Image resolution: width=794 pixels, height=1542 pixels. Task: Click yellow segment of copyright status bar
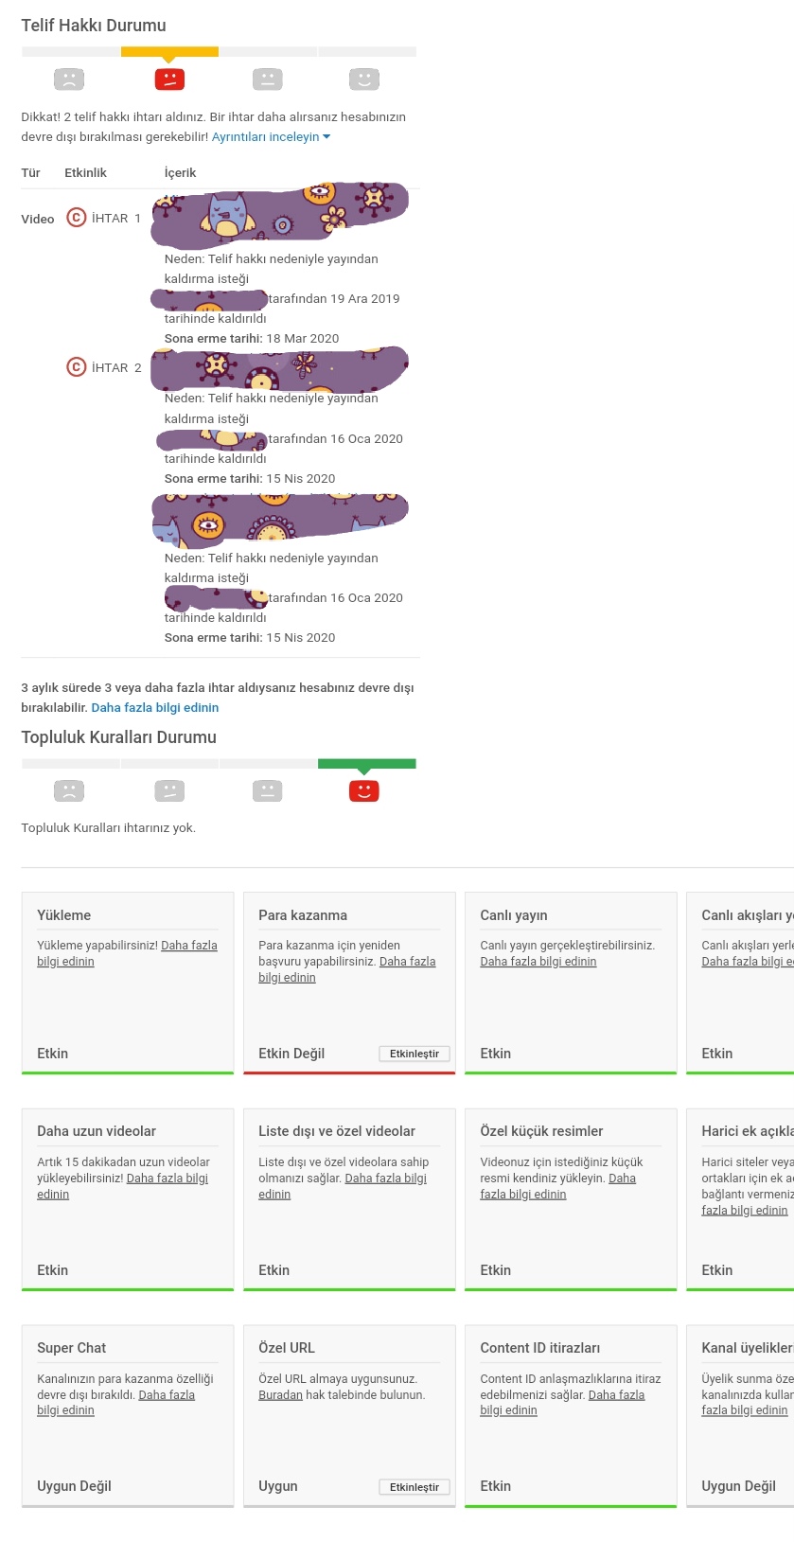pos(169,52)
